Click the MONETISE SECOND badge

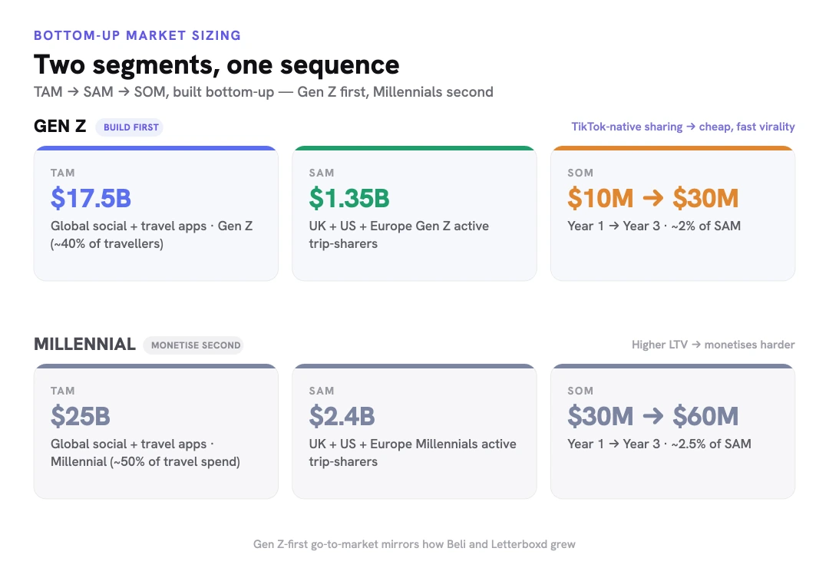tap(193, 345)
